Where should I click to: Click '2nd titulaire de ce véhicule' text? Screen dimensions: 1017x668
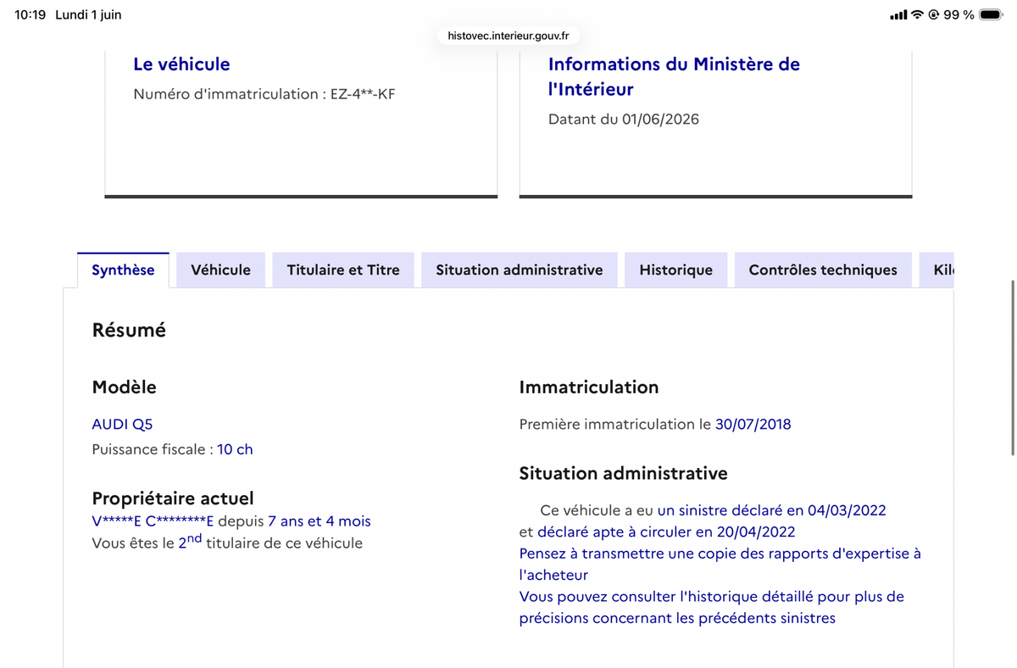[270, 542]
